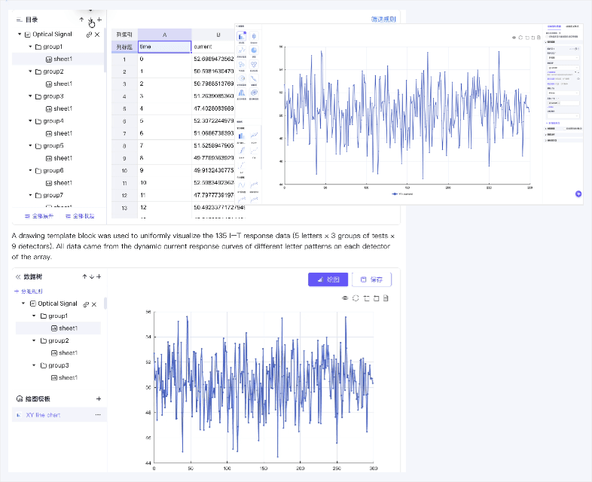
Task: Remove Optical Signal with the X in 目录
Action: click(97, 35)
